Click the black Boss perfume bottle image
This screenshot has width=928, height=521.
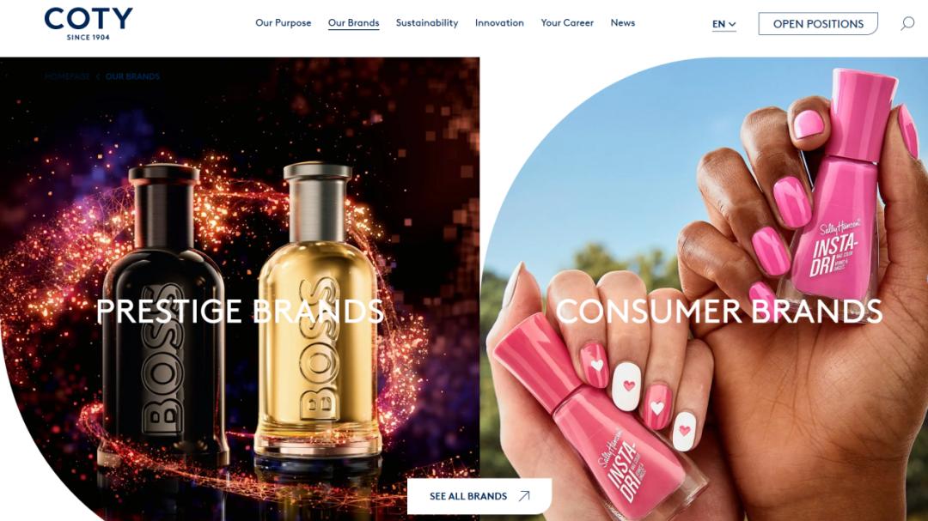click(x=164, y=313)
